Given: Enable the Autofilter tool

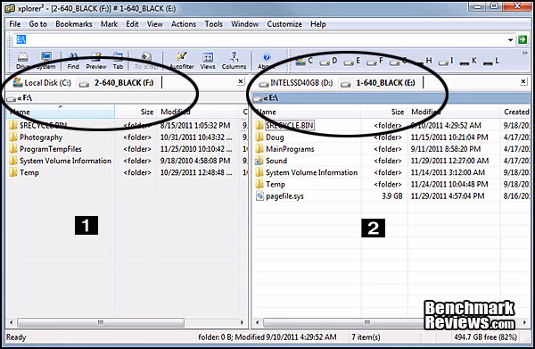Looking at the screenshot, I should pyautogui.click(x=182, y=61).
